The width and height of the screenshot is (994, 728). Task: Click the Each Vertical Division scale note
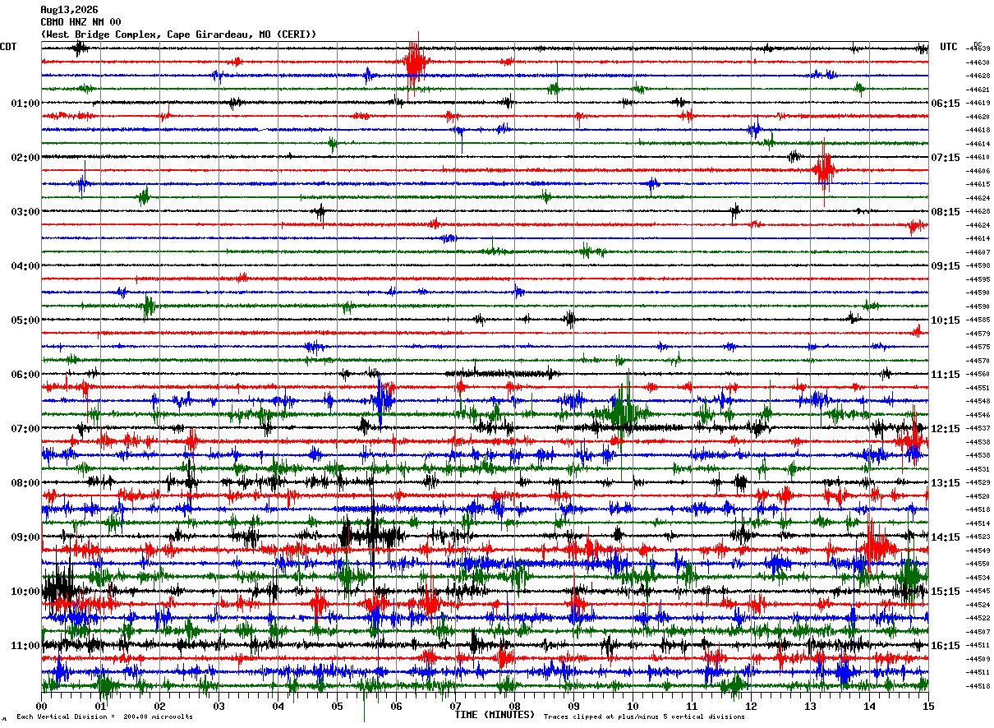104,716
